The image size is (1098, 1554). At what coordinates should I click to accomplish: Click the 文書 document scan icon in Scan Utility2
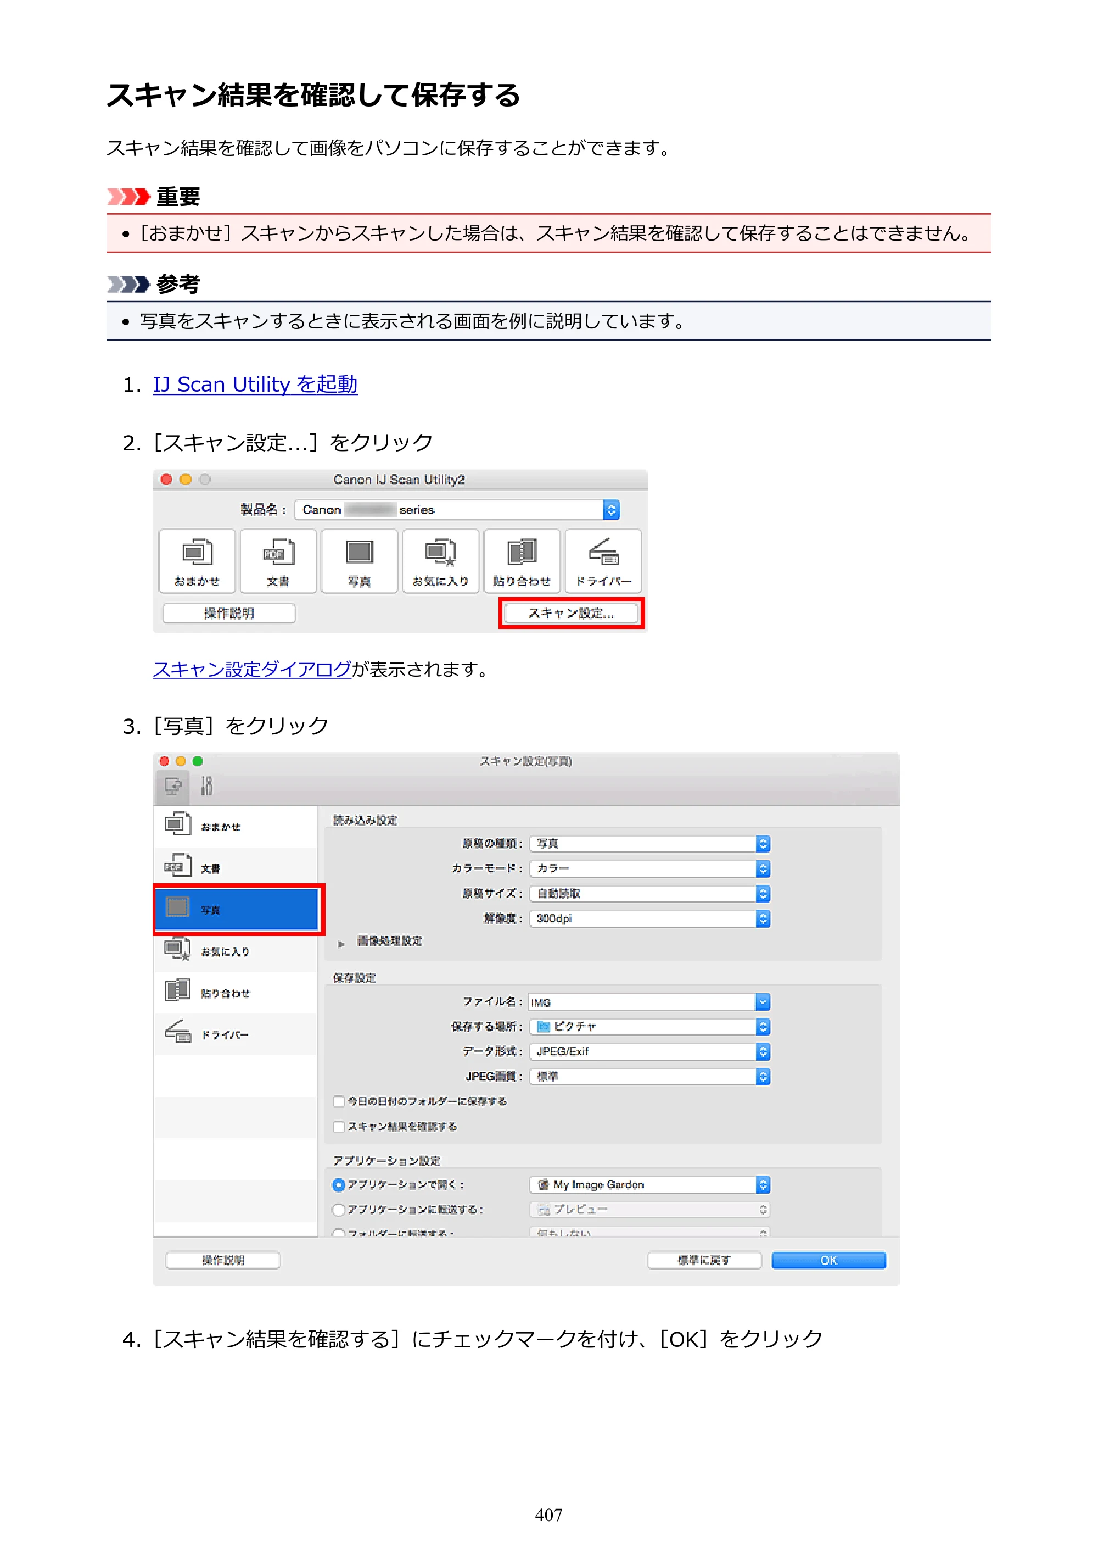pos(278,560)
